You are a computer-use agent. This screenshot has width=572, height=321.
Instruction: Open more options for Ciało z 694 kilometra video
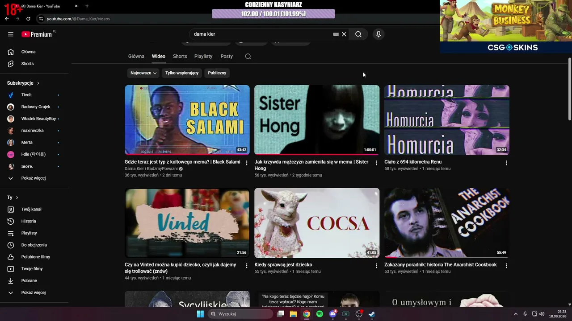pos(506,163)
